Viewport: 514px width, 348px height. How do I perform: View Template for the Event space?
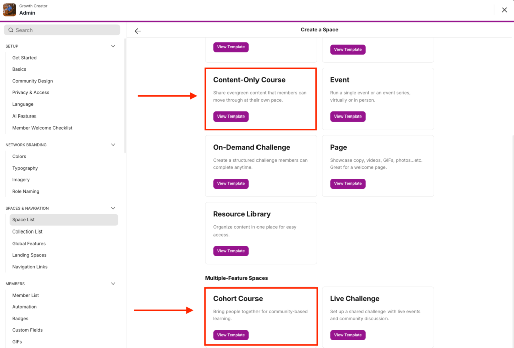[348, 116]
